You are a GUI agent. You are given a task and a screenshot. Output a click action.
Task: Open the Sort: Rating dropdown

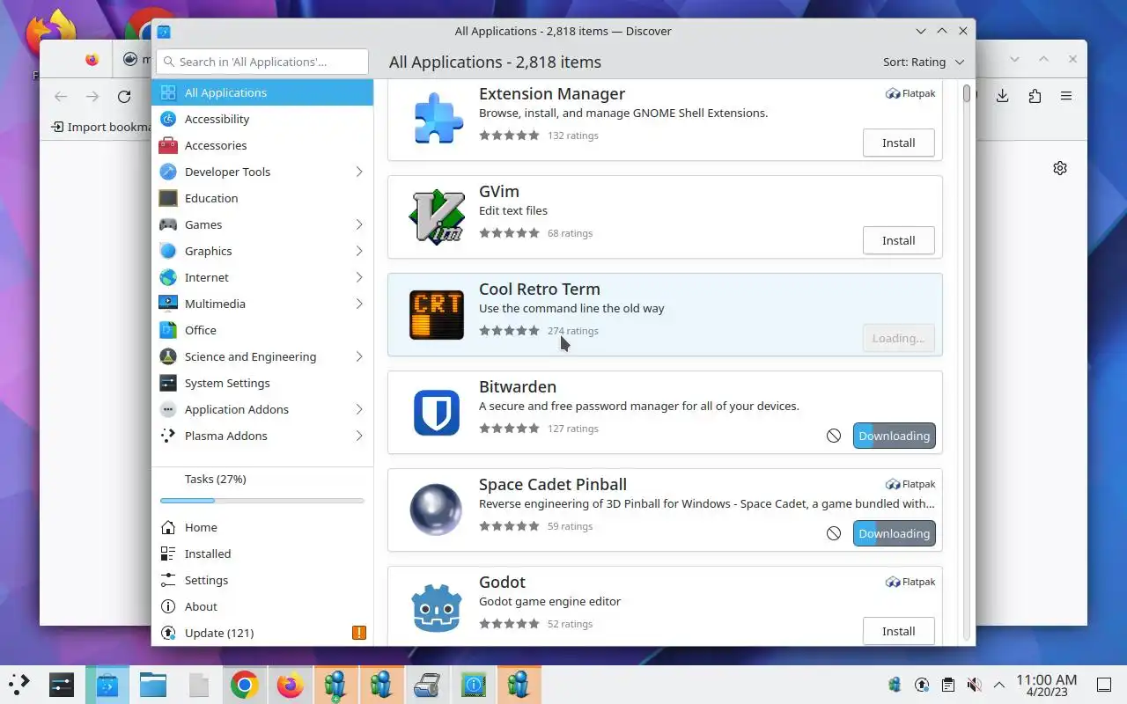pos(924,62)
